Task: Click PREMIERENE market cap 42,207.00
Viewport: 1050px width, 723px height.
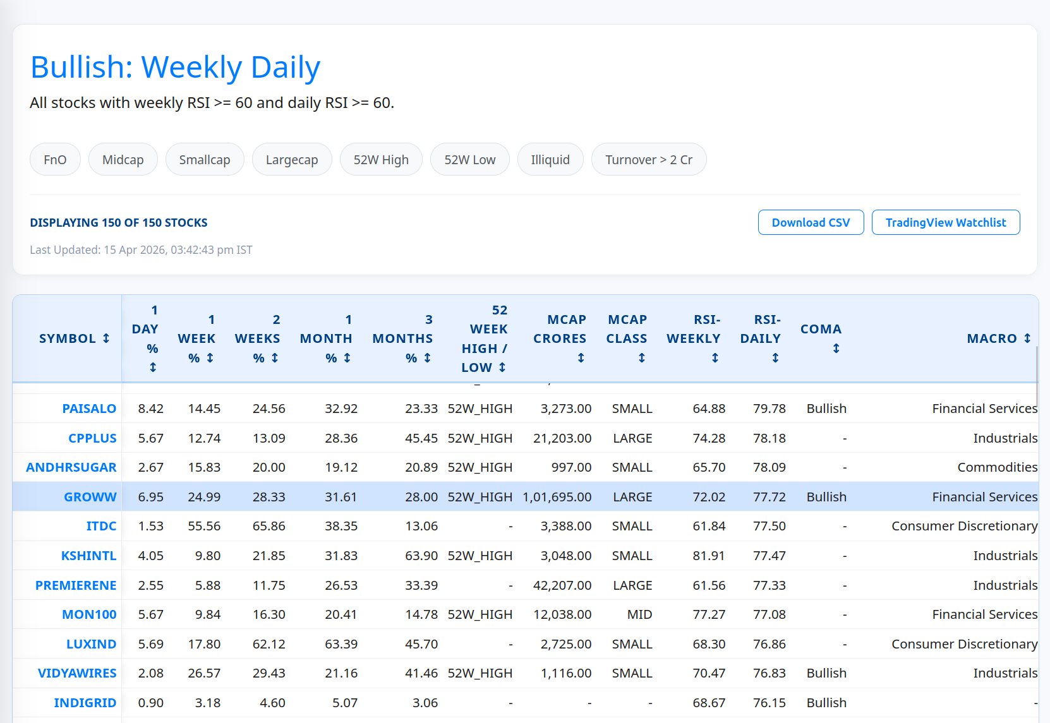Action: pos(562,585)
